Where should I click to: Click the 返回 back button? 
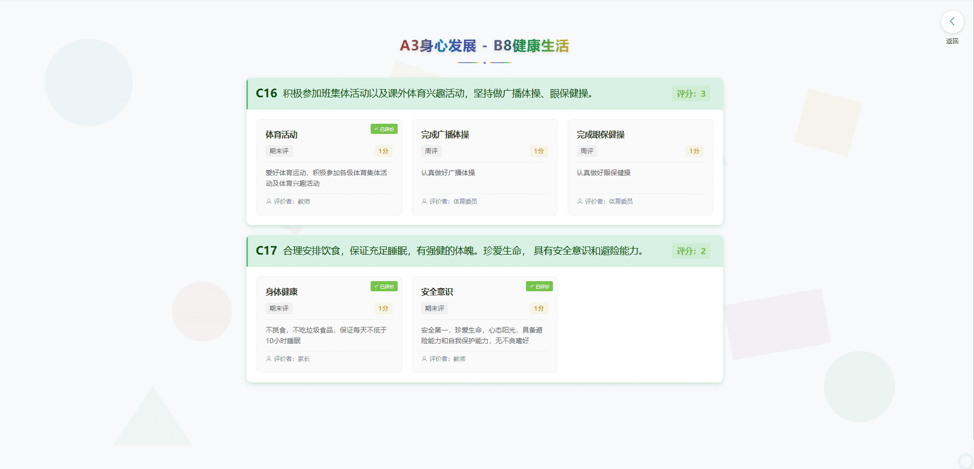pyautogui.click(x=952, y=41)
